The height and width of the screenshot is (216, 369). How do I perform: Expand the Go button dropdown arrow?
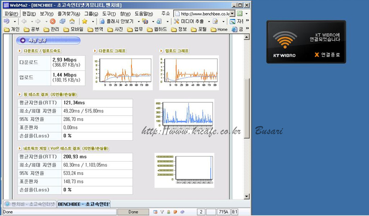click(x=246, y=14)
